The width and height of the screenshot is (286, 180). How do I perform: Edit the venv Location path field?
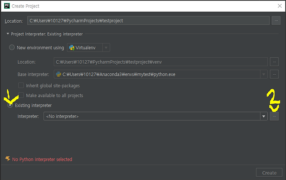pyautogui.click(x=160, y=62)
